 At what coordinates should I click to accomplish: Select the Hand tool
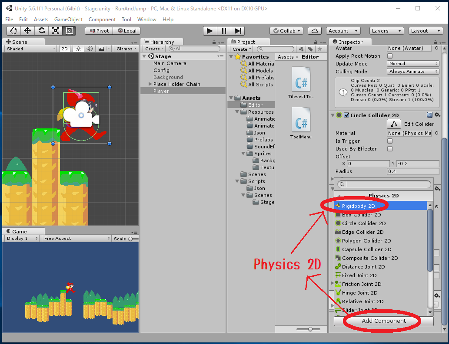coord(13,30)
